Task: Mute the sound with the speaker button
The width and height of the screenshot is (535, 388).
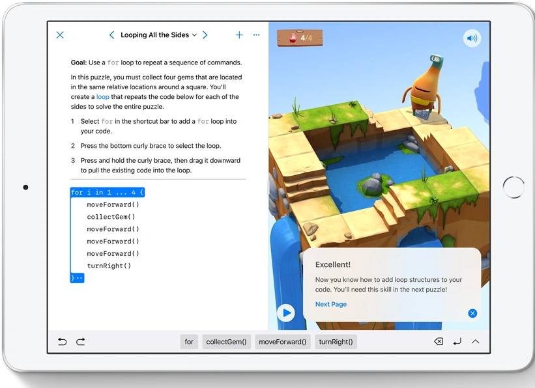Action: coord(472,38)
